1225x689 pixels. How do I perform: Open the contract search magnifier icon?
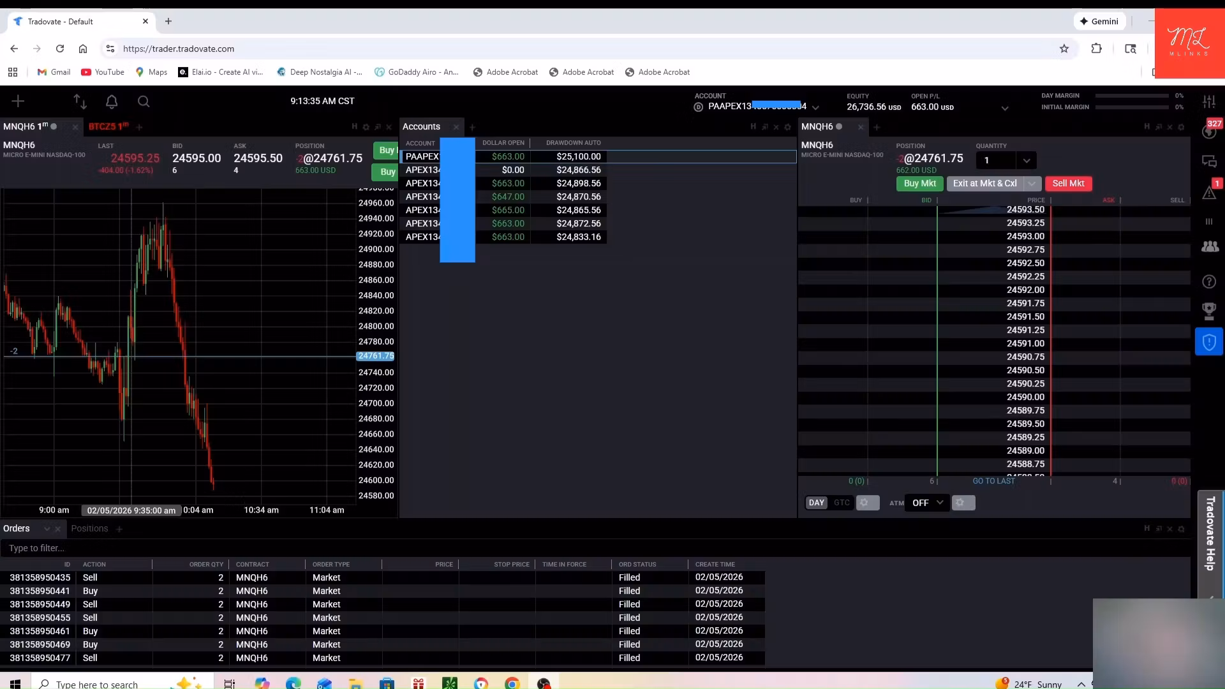point(144,101)
